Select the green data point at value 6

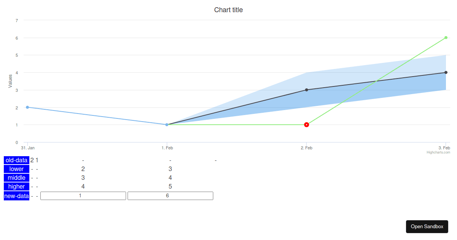click(446, 38)
